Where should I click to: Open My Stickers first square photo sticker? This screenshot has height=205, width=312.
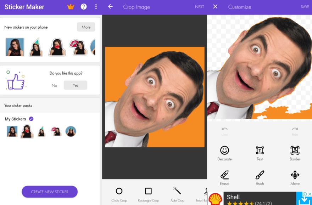12,131
